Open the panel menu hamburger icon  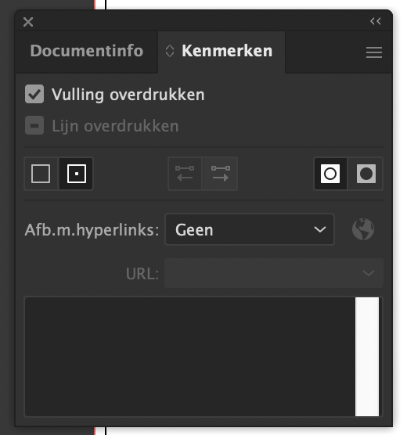374,52
